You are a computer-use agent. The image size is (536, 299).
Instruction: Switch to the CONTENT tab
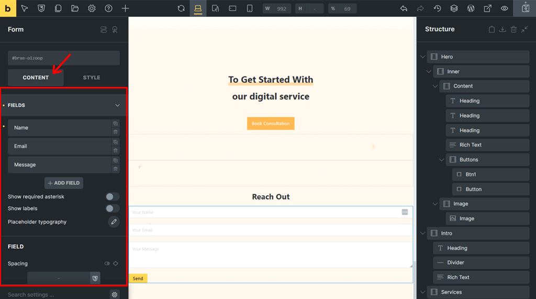point(36,77)
